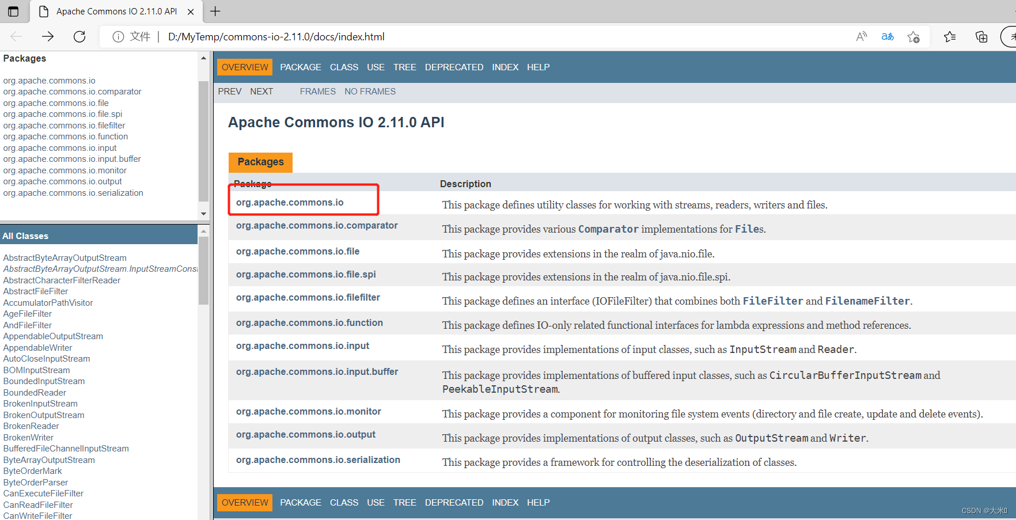This screenshot has height=520, width=1016.
Task: Open the BOMInputStream class
Action: (36, 370)
